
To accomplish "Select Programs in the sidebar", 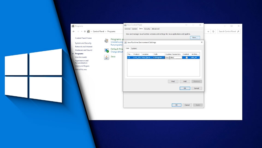I will tap(79, 54).
